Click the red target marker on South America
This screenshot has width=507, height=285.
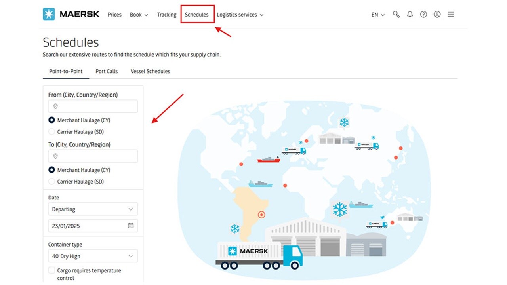261,215
